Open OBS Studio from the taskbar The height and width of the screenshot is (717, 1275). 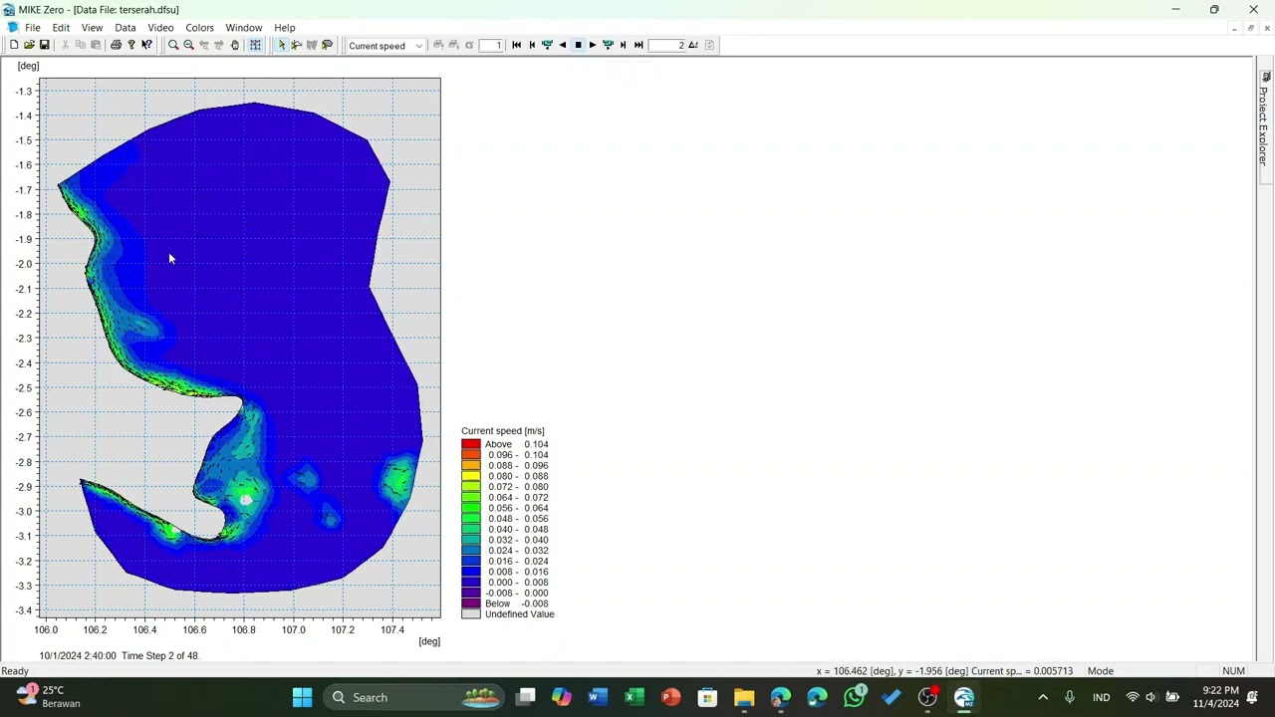(x=927, y=697)
